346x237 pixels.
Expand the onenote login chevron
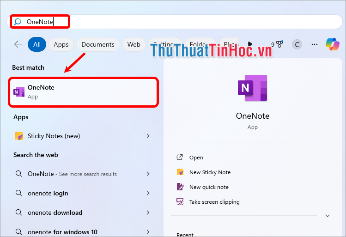(148, 193)
